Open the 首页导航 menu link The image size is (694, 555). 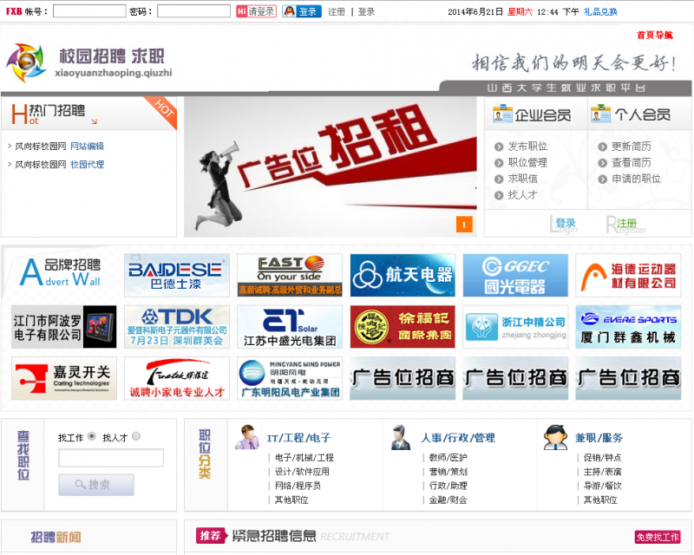(654, 36)
